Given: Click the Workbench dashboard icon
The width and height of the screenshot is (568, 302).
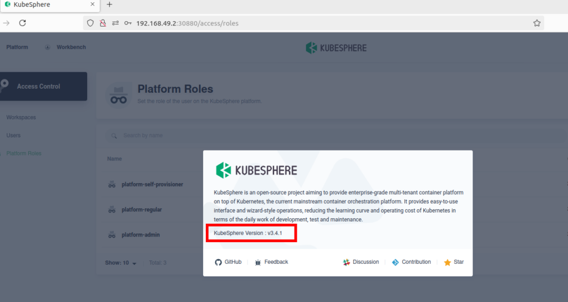Looking at the screenshot, I should pos(48,47).
